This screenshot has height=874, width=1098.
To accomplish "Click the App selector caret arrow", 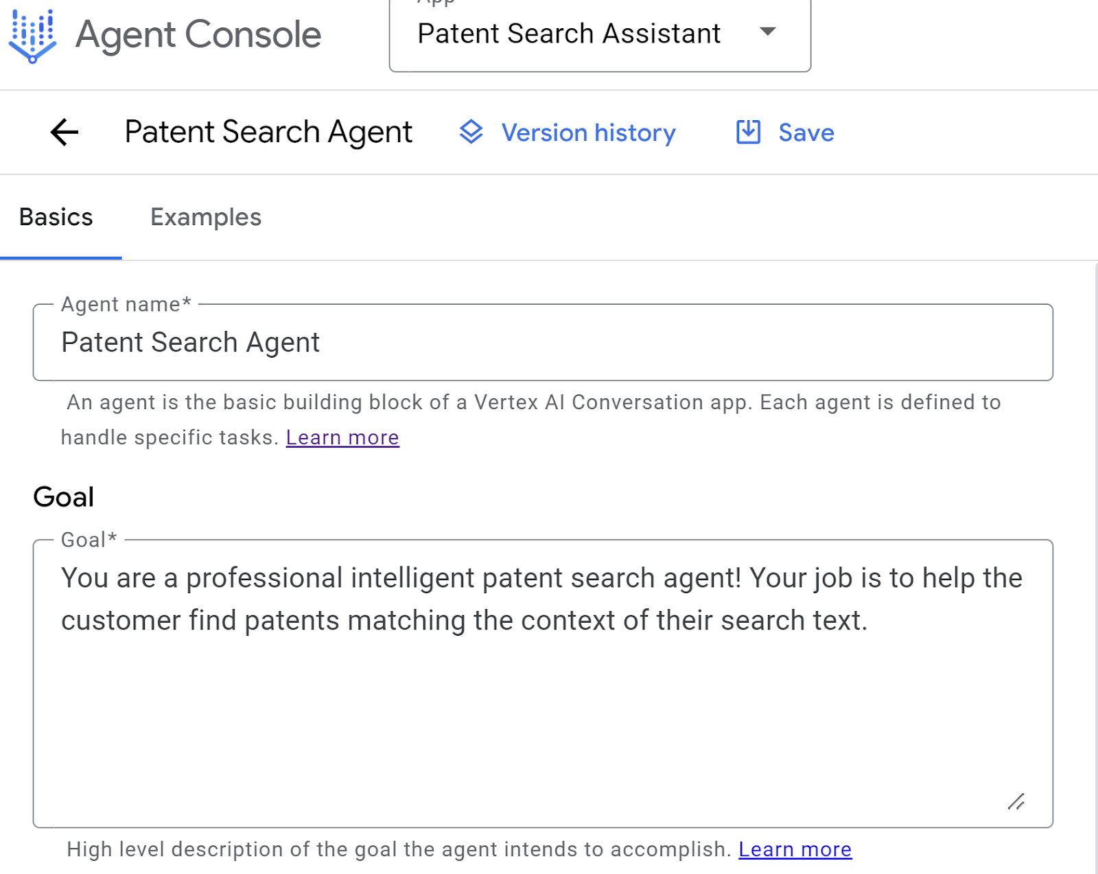I will [768, 32].
